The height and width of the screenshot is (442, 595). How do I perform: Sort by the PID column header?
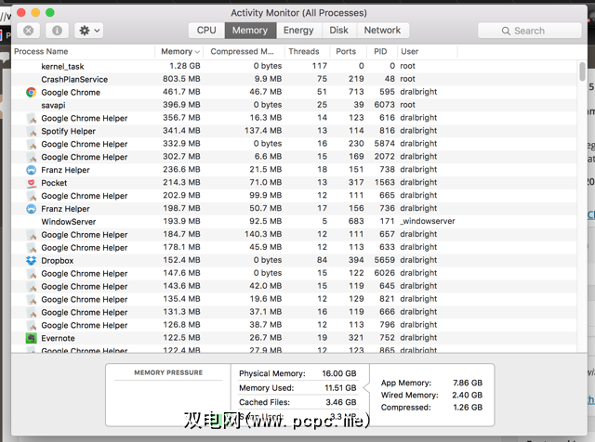pyautogui.click(x=380, y=52)
